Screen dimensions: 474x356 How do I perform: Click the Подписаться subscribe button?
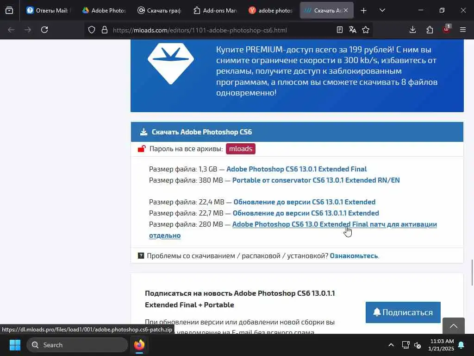[x=403, y=312]
